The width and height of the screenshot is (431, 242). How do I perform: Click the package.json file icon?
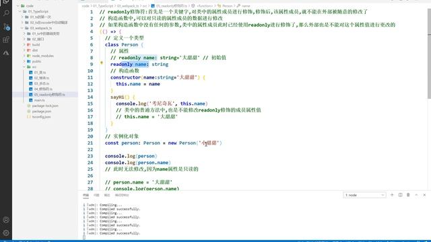[x=29, y=111]
